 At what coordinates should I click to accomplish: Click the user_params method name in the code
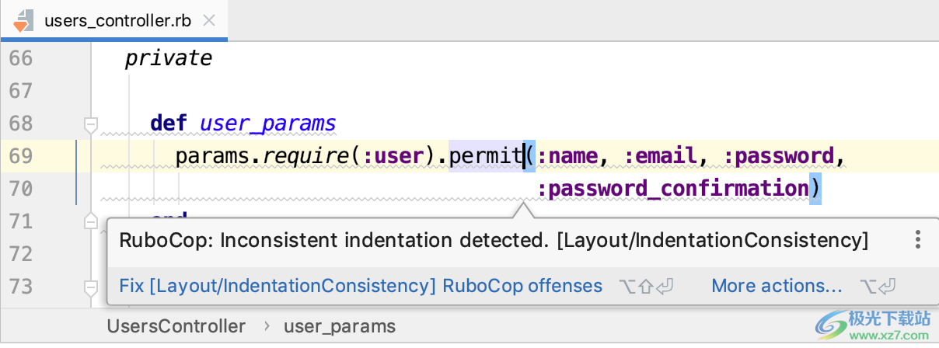click(267, 124)
